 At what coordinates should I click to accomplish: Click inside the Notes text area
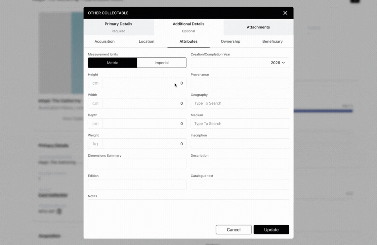188,208
